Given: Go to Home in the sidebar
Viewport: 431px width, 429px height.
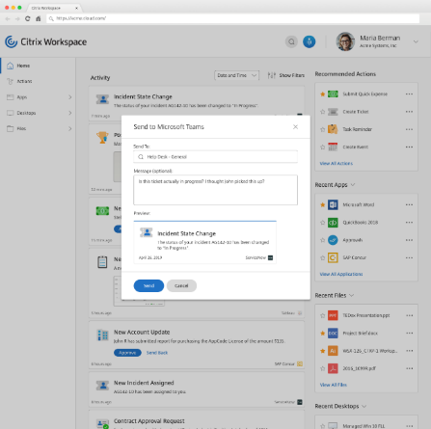Looking at the screenshot, I should [x=23, y=66].
